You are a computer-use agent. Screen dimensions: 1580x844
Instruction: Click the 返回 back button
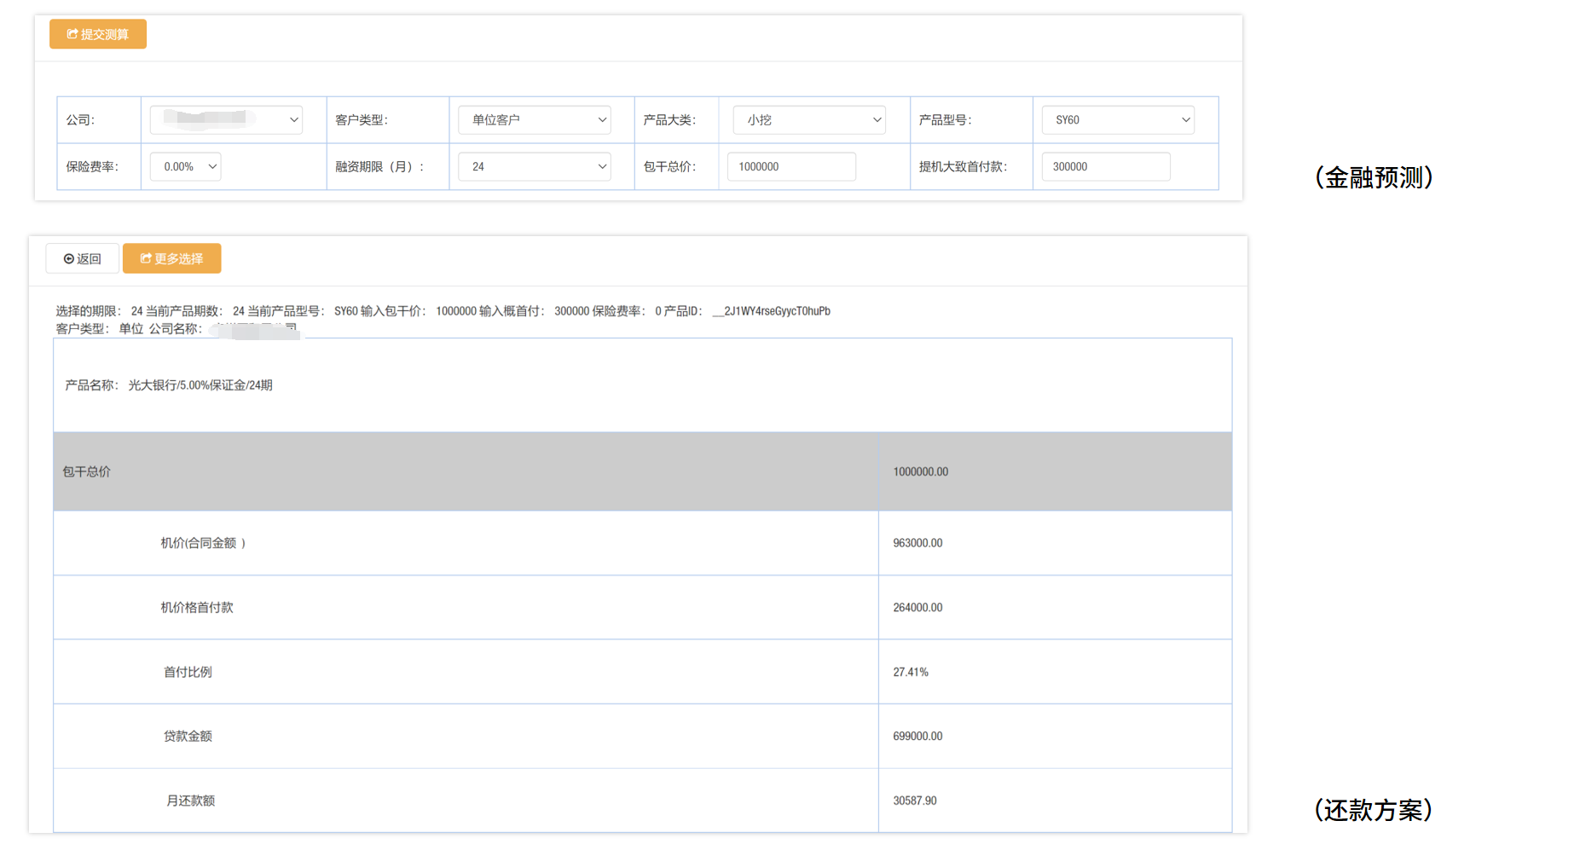coord(83,259)
